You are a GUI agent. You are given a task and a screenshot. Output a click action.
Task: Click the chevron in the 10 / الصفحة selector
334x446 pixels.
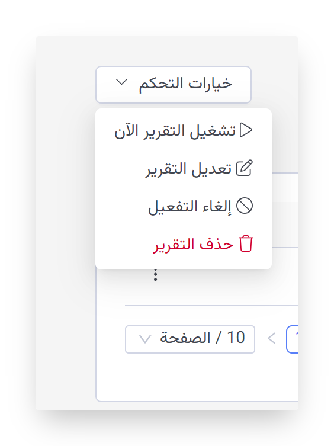click(x=145, y=339)
